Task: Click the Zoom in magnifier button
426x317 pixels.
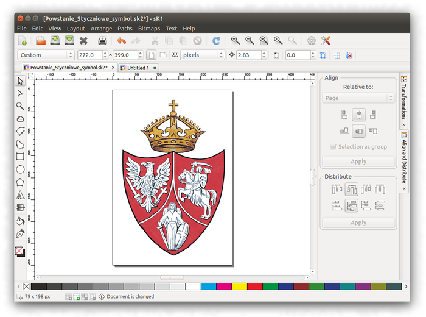Action: point(235,41)
